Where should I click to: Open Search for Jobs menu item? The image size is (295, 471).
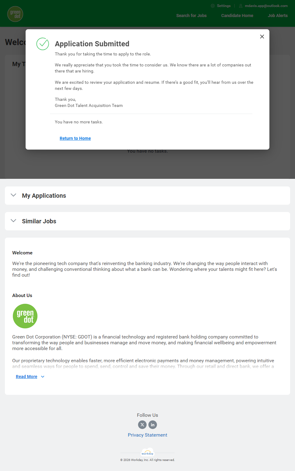click(x=191, y=16)
